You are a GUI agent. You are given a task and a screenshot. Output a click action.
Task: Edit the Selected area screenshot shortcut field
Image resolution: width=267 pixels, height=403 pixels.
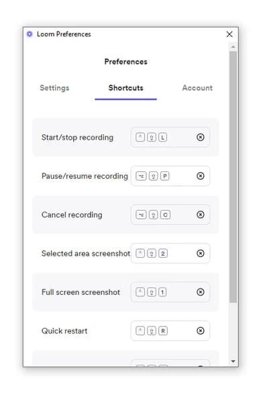[170, 253]
